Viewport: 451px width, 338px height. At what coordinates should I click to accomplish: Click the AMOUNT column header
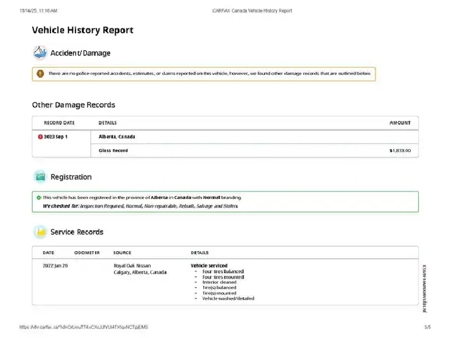click(399, 123)
